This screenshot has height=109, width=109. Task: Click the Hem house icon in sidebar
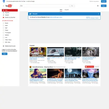click(4, 10)
